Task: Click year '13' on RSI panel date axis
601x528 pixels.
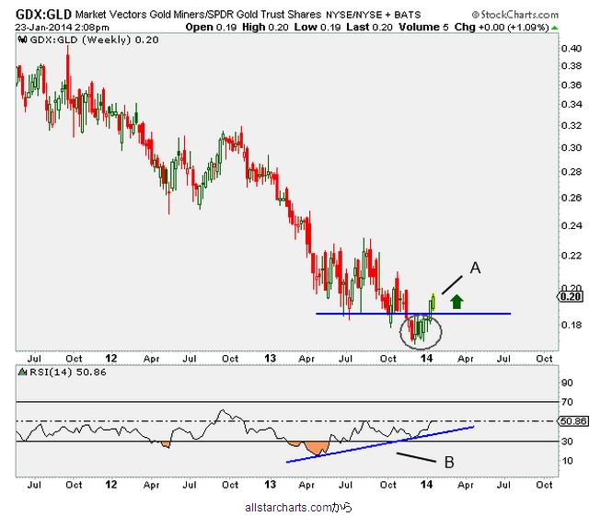Action: tap(270, 485)
